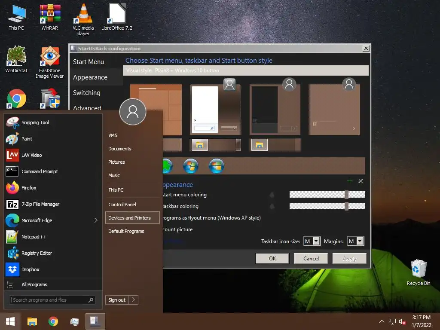Open File Explorer from taskbar
The height and width of the screenshot is (330, 440).
pos(32,321)
